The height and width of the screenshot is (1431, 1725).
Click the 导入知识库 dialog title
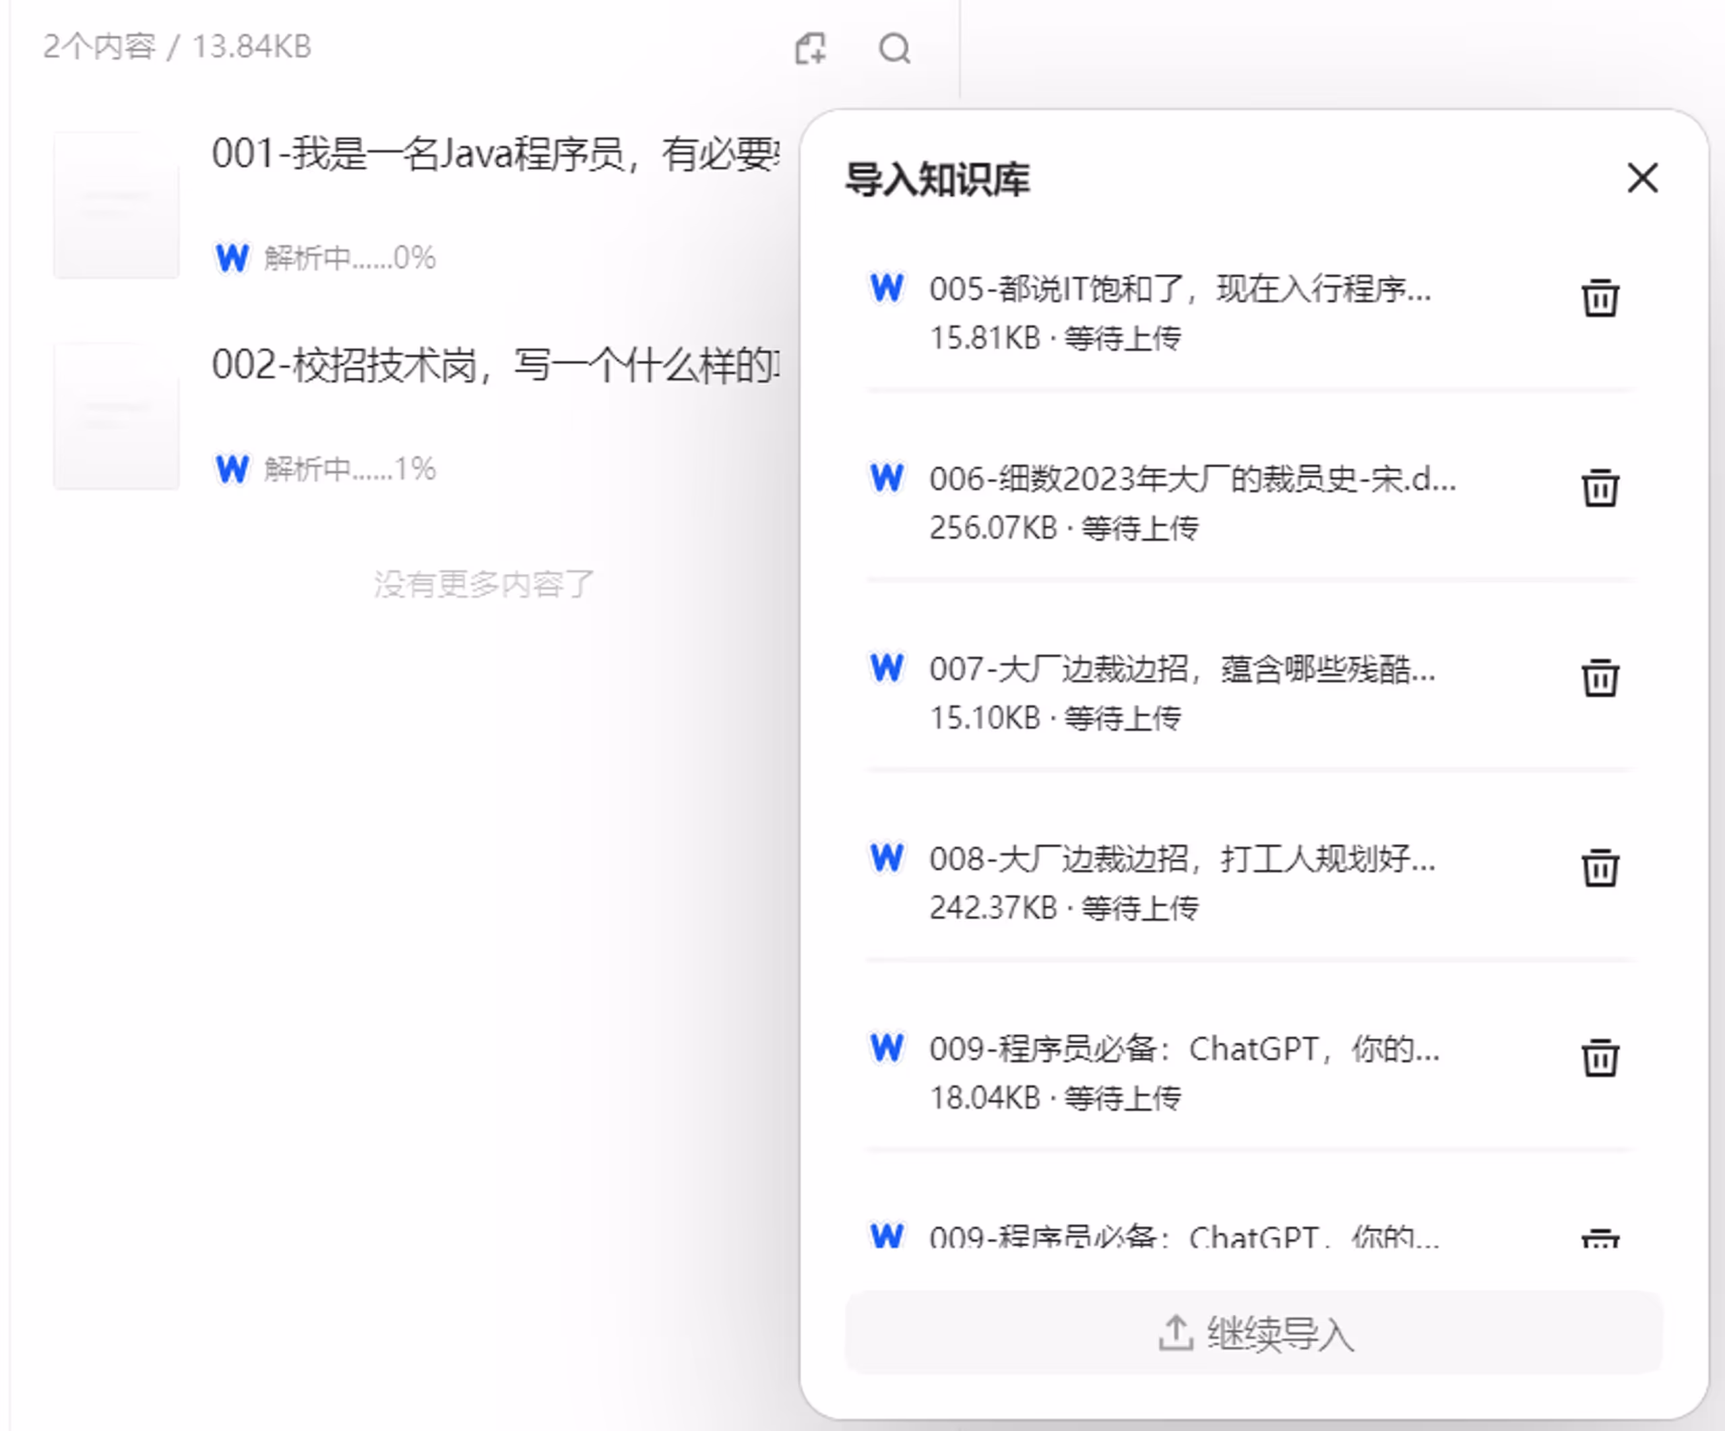937,180
